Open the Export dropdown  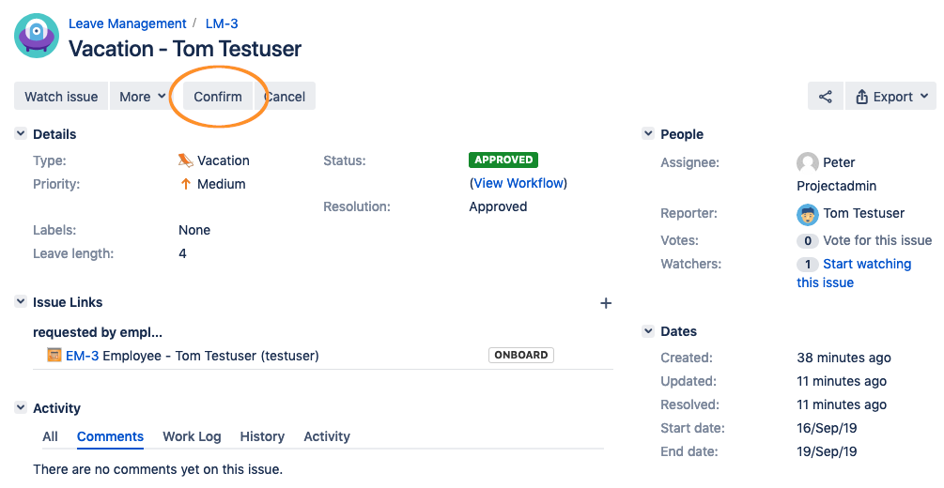tap(891, 97)
